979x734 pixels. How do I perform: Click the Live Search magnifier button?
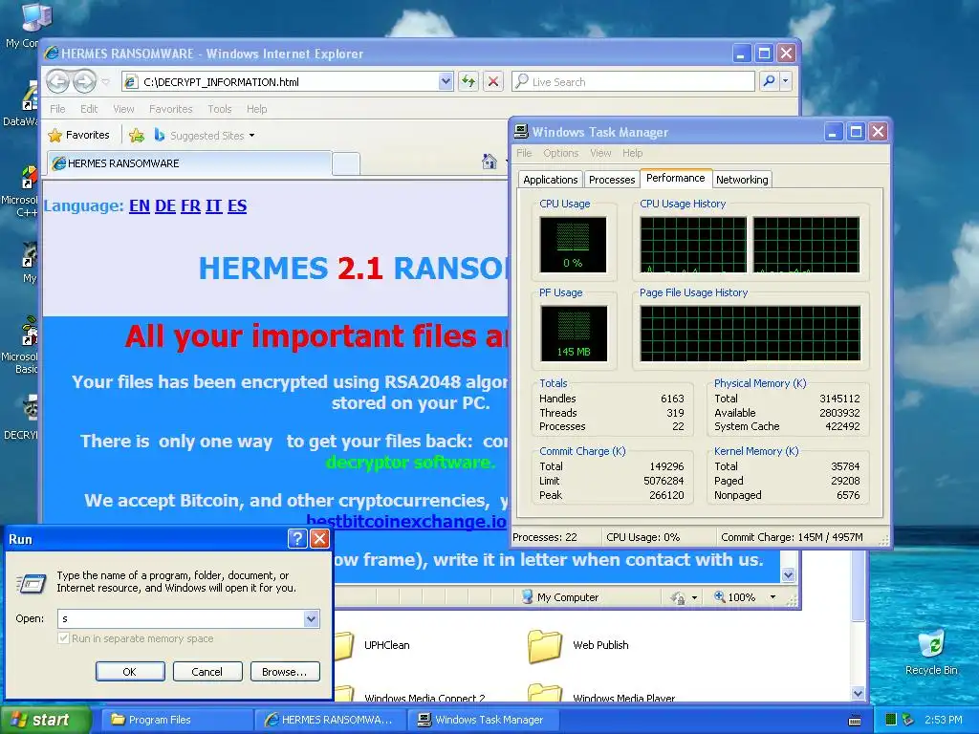770,81
